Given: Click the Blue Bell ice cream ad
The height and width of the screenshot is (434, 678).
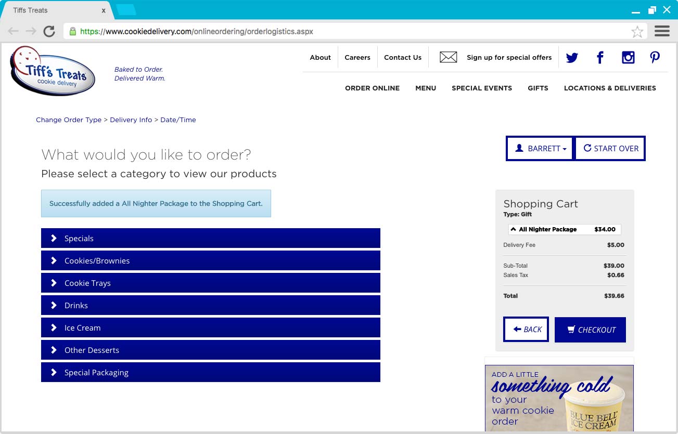Looking at the screenshot, I should tap(559, 398).
